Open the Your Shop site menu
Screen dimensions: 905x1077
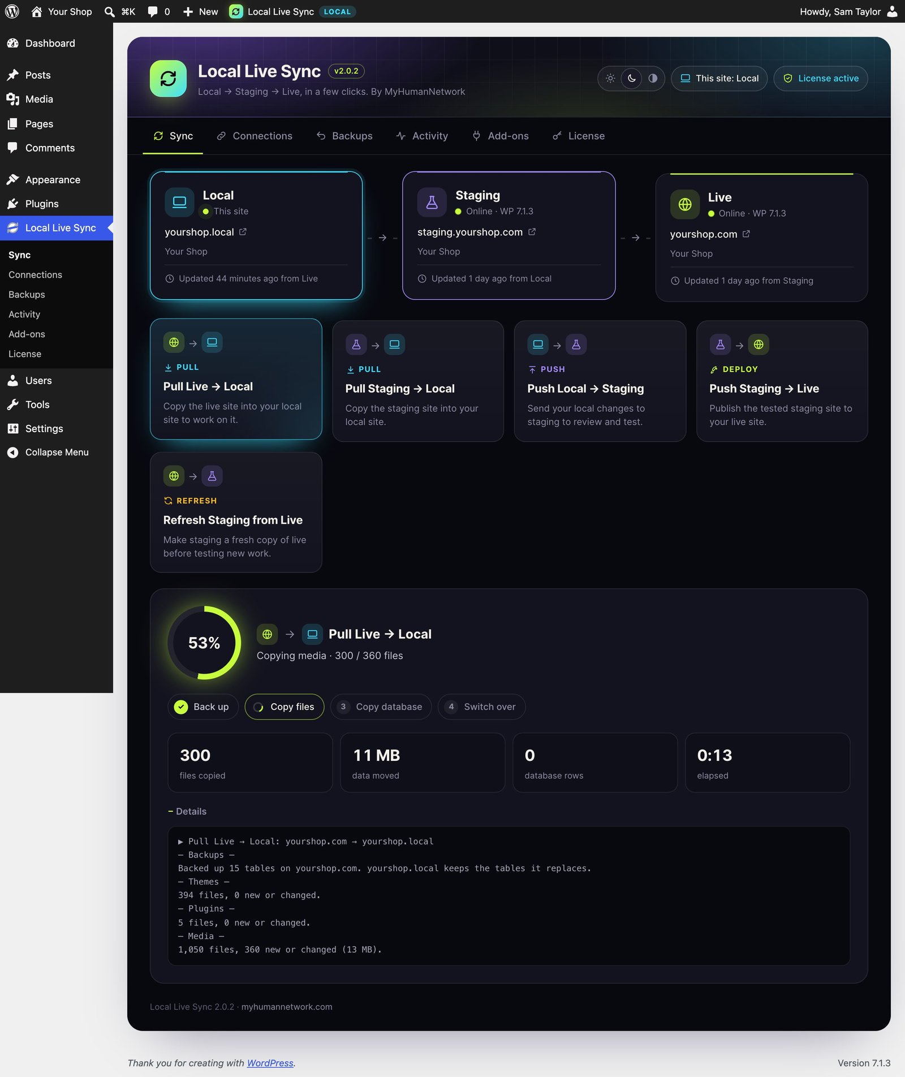[x=62, y=12]
